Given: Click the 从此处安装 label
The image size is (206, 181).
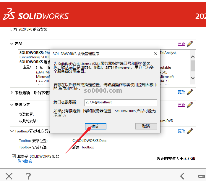Looking at the screenshot, I should pyautogui.click(x=28, y=121).
